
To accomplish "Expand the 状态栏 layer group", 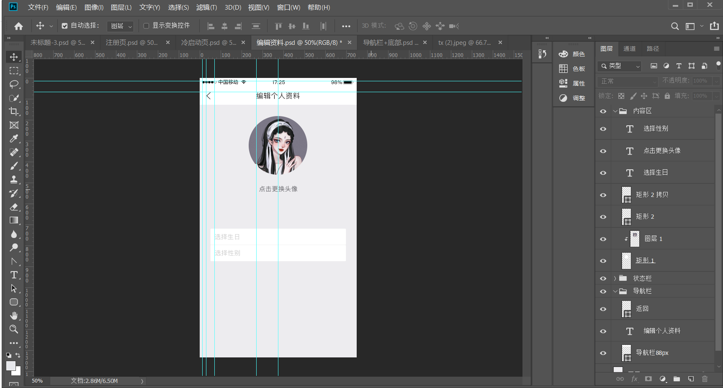I will pos(615,279).
